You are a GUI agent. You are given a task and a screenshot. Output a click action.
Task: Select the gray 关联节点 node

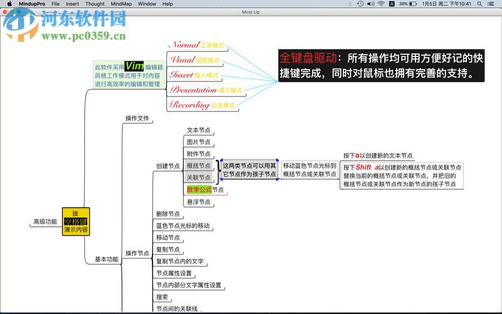[198, 178]
